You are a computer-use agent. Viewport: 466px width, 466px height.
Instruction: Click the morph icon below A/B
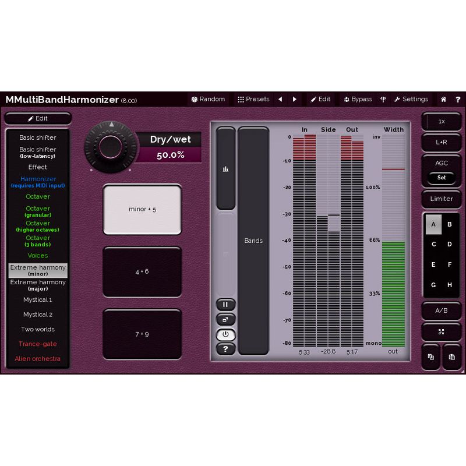[x=442, y=331]
